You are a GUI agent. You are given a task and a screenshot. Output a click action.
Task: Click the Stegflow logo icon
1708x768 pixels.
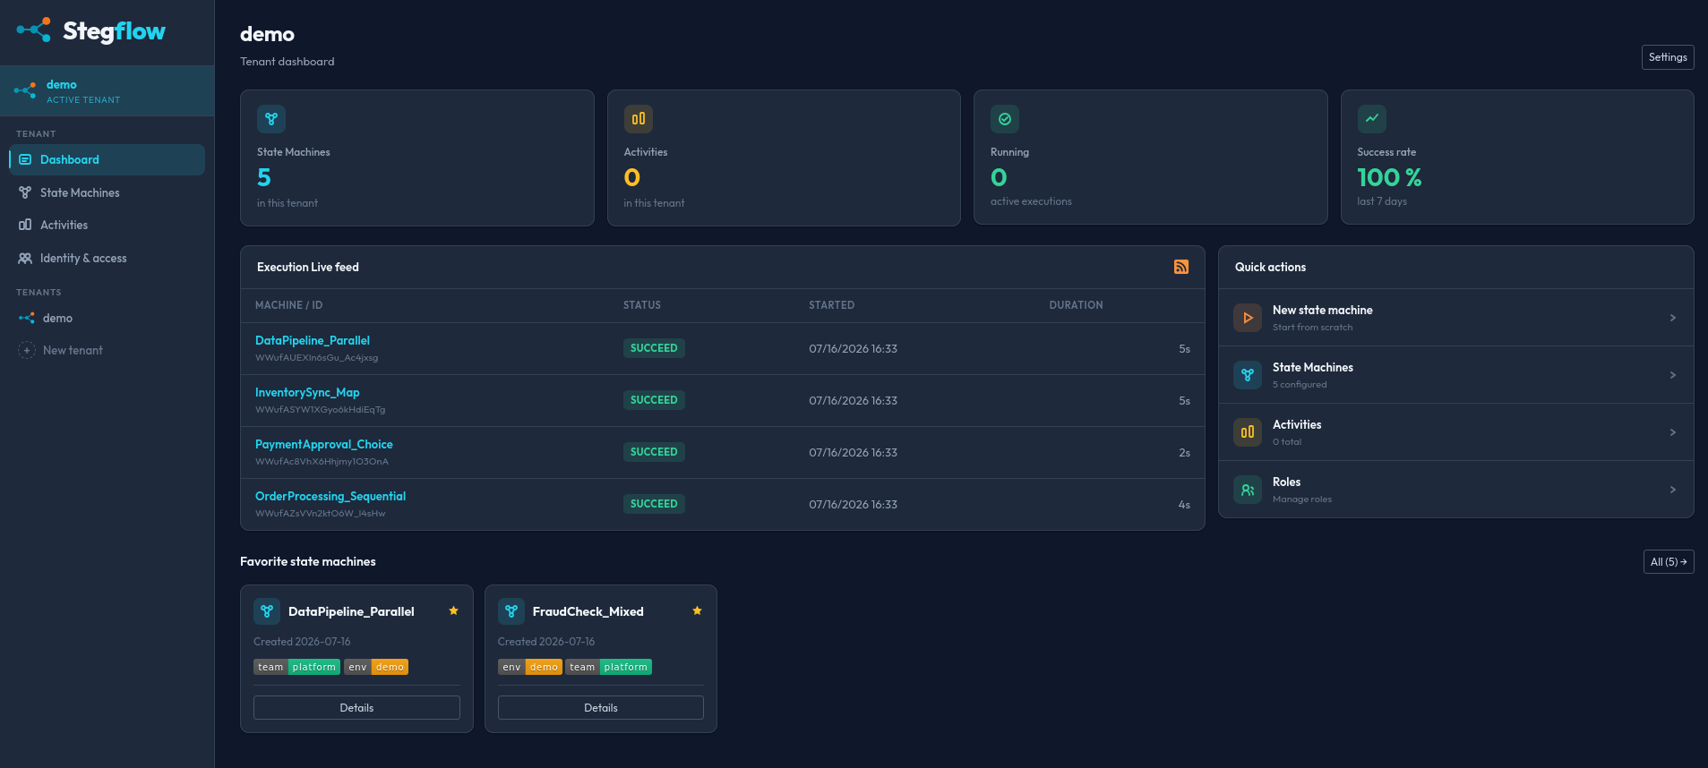pyautogui.click(x=33, y=30)
